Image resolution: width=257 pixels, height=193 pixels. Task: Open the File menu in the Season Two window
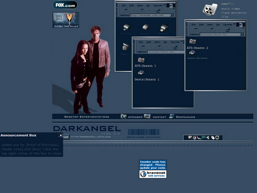click(x=193, y=25)
